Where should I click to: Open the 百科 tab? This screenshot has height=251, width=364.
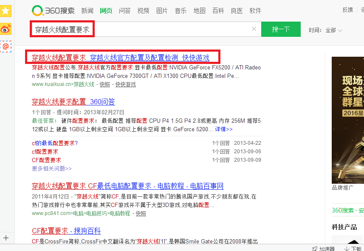[218, 11]
